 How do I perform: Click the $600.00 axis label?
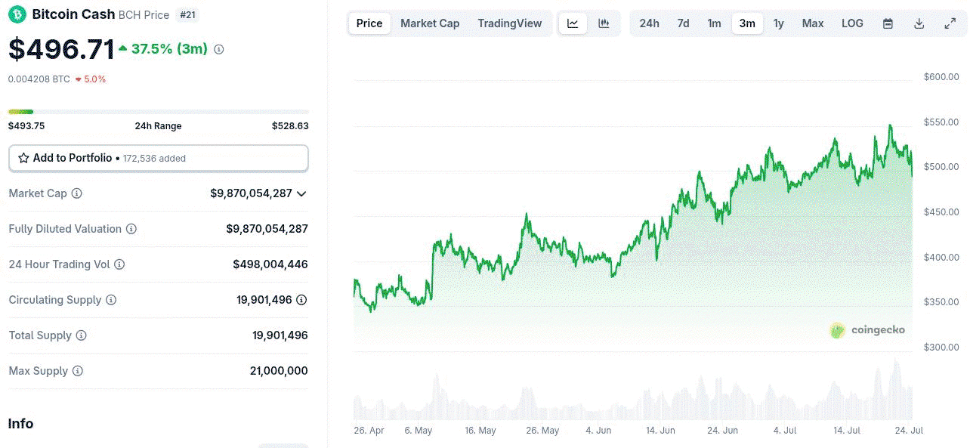pyautogui.click(x=941, y=77)
